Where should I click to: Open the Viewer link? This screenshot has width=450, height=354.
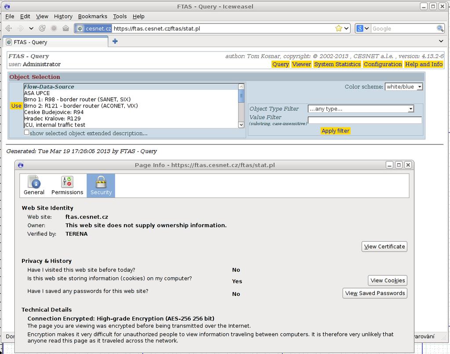click(x=301, y=64)
